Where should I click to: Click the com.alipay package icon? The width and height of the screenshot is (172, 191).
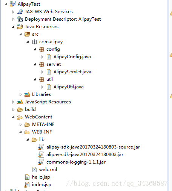coord(34,42)
